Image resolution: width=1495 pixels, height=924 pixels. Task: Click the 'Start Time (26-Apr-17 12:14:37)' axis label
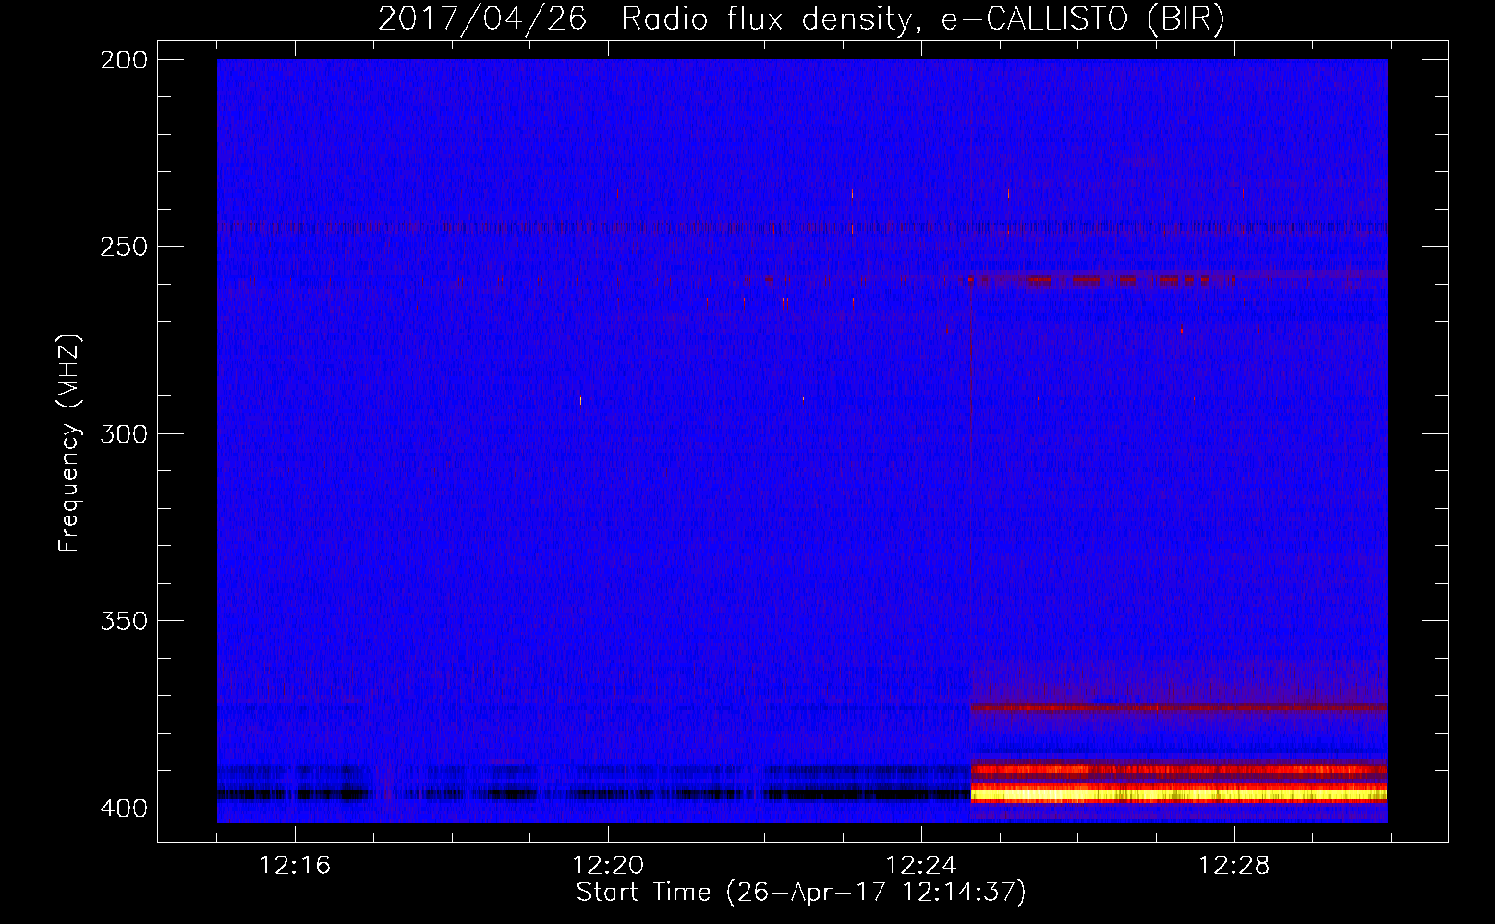click(801, 893)
